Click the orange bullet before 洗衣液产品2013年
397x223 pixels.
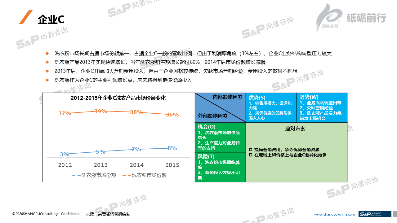[47, 62]
